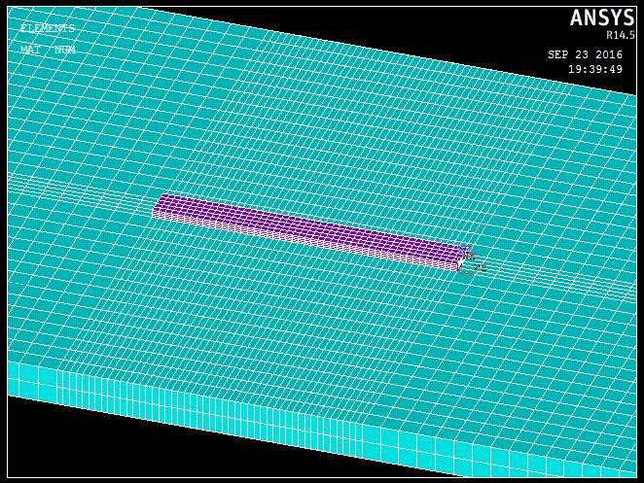Click the ANSYS logo text
The width and height of the screenshot is (644, 483).
602,18
